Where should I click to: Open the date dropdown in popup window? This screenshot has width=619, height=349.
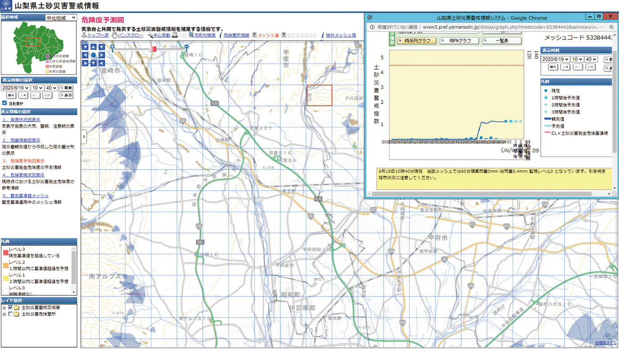click(555, 59)
